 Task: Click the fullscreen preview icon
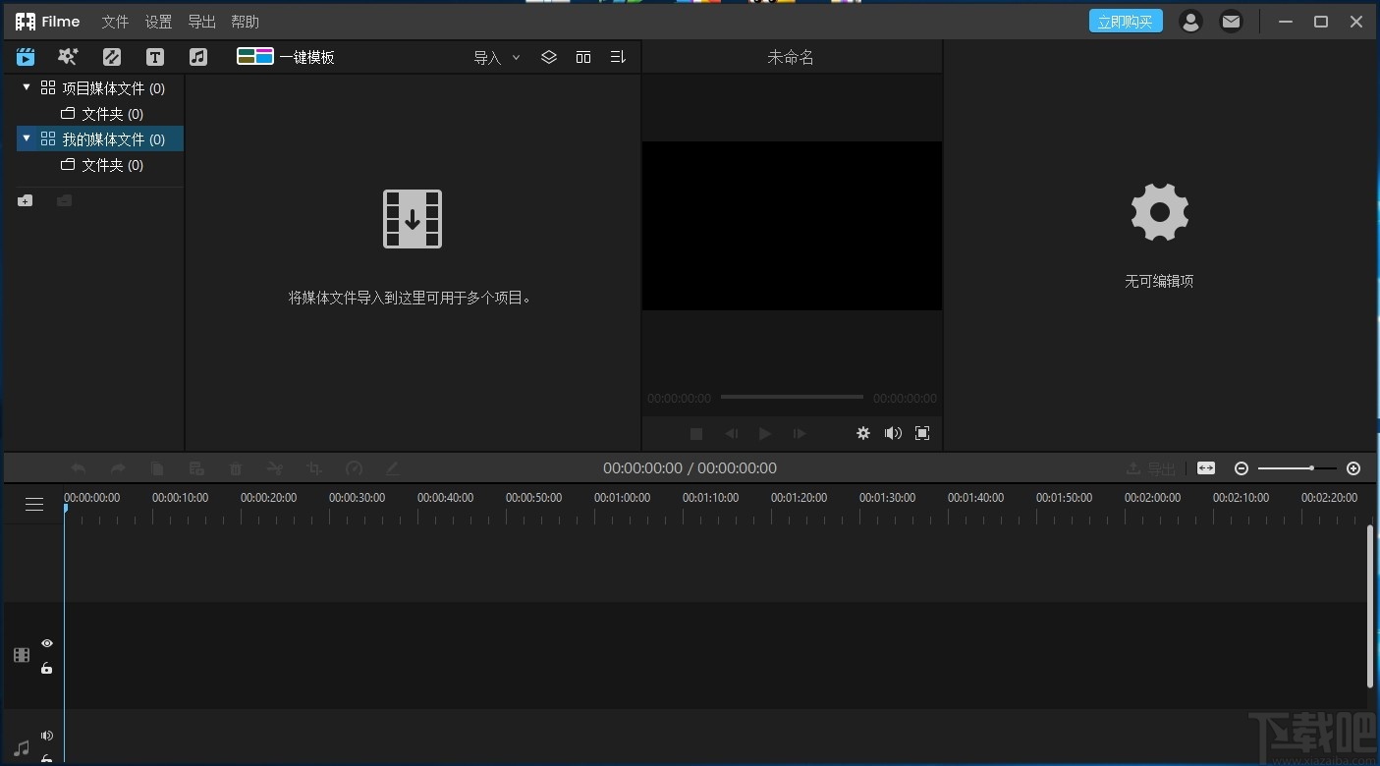(x=921, y=433)
